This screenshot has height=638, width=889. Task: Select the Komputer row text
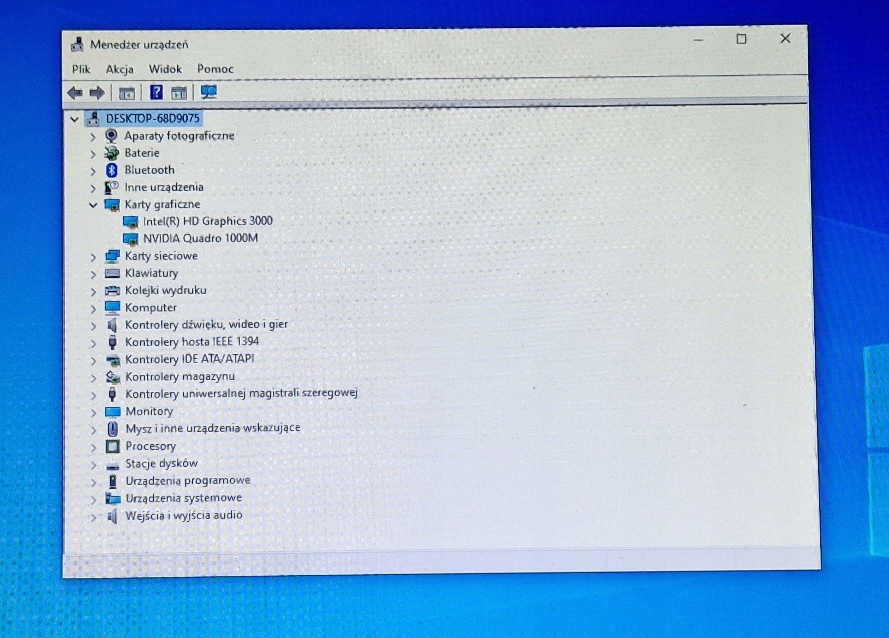pyautogui.click(x=151, y=308)
